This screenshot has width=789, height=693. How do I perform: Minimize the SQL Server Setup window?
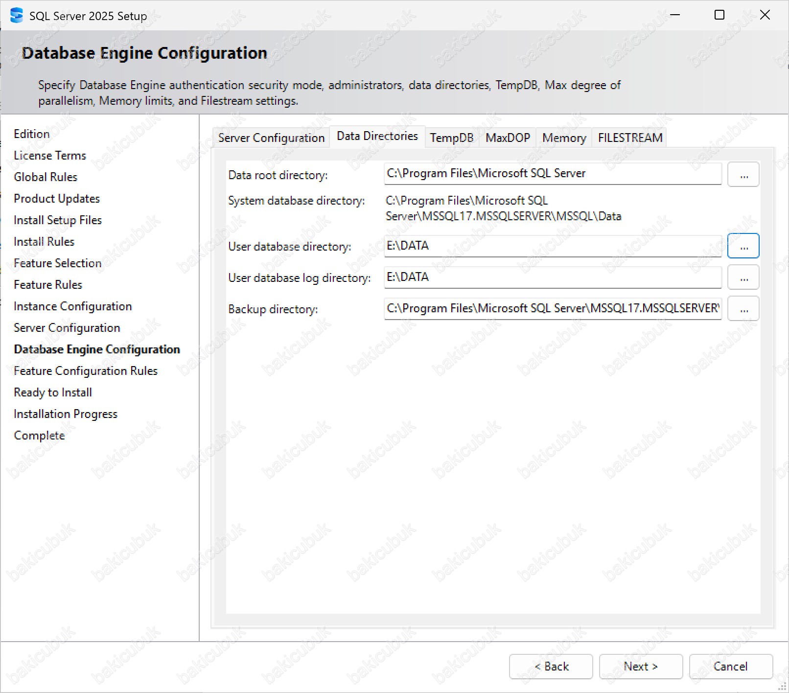pyautogui.click(x=675, y=15)
